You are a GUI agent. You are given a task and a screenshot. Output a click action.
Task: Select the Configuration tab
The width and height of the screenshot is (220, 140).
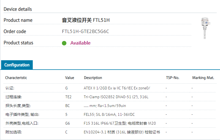click(17, 65)
